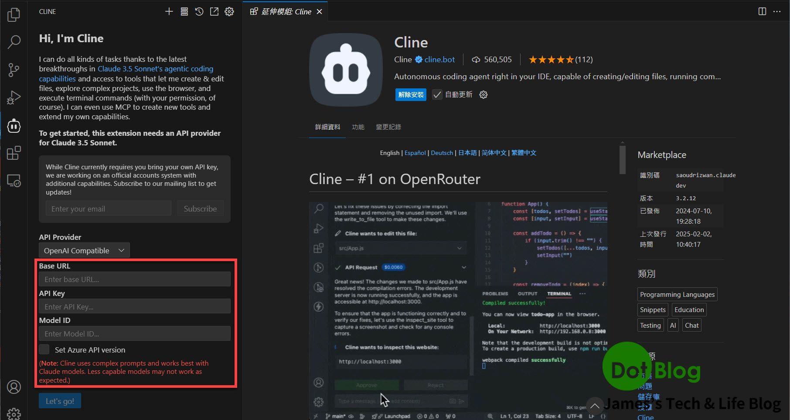This screenshot has height=420, width=790.
Task: Open the Remote Explorer view
Action: [x=14, y=181]
